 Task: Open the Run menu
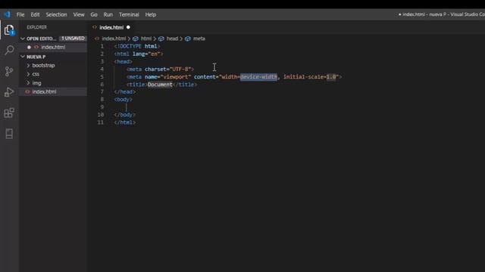tap(108, 14)
